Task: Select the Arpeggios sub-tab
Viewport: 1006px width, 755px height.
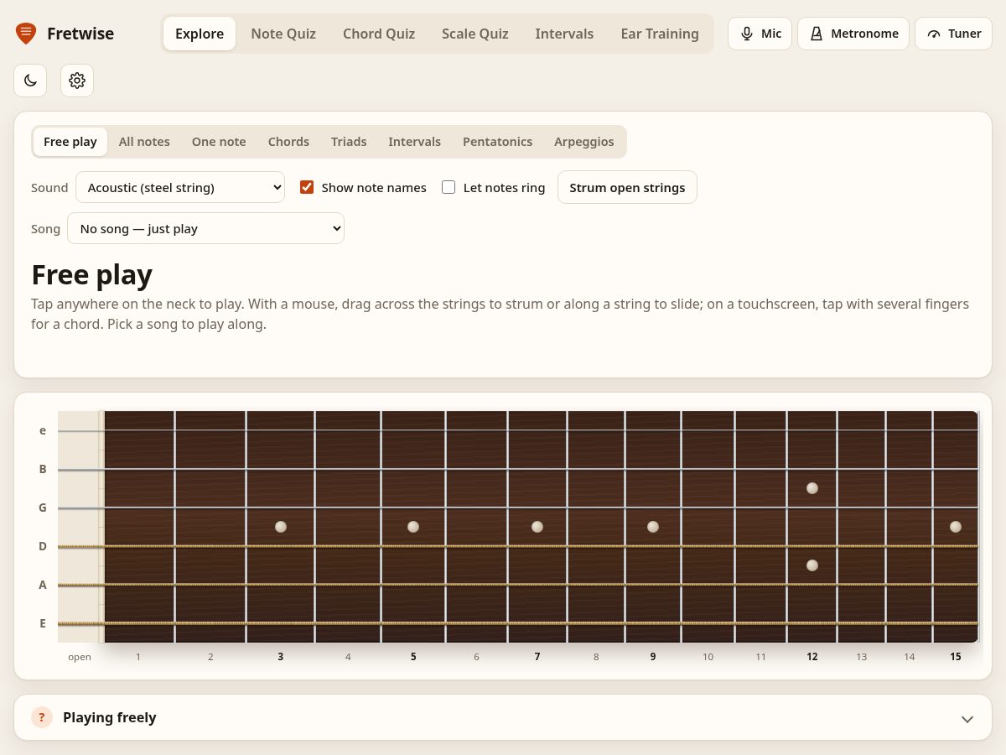Action: 583,142
